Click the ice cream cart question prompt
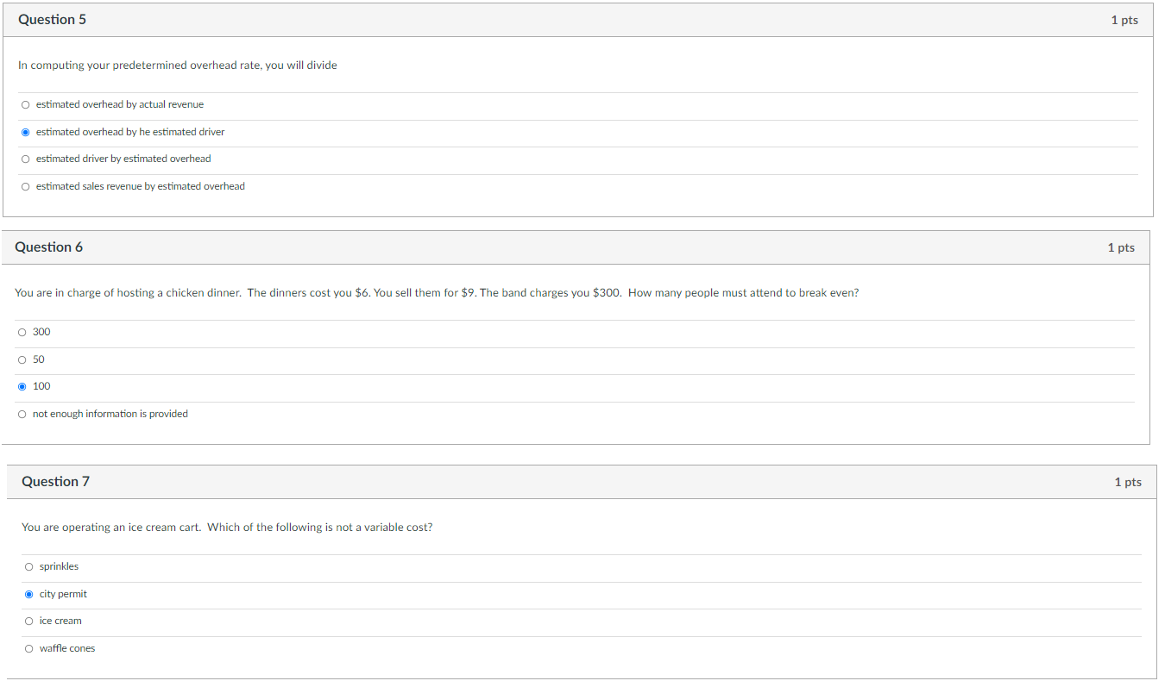This screenshot has height=681, width=1165. pos(227,527)
